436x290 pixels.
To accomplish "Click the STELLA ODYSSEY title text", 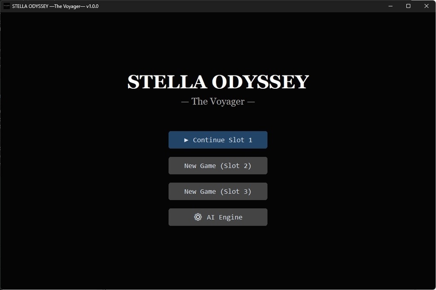I will 218,81.
